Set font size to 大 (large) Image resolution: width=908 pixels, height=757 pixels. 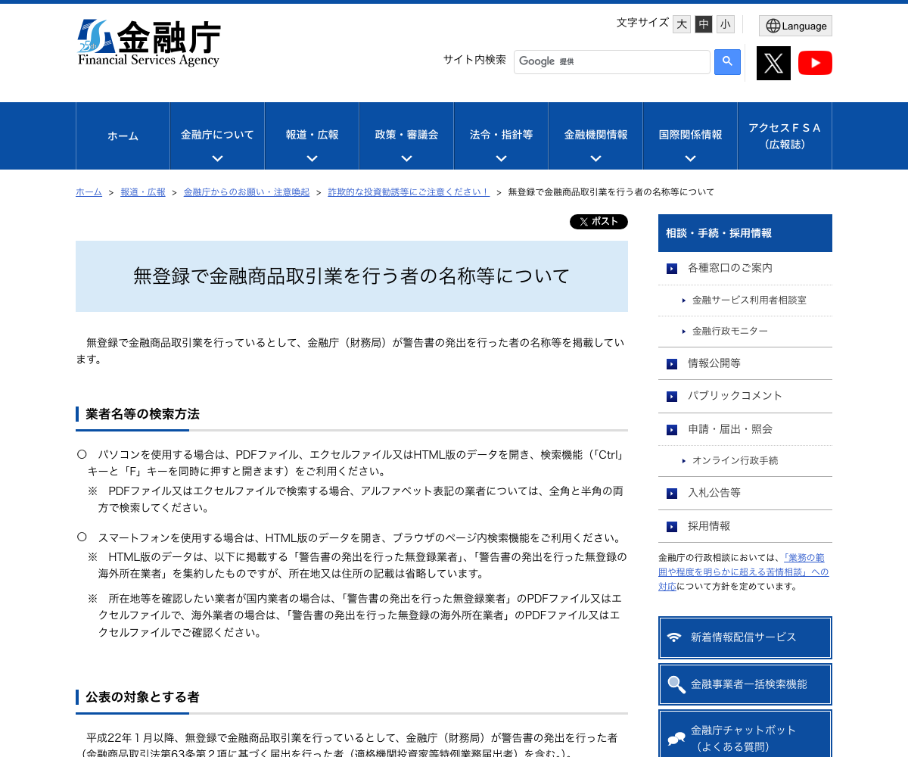(x=682, y=24)
